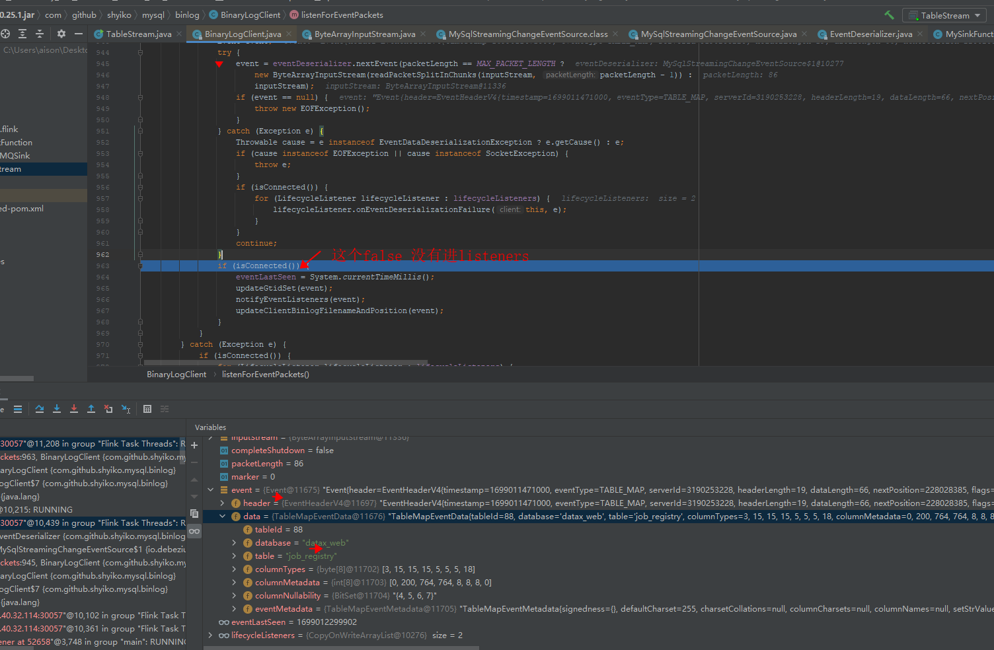The image size is (994, 650).
Task: Select the 'completeShutdown = false' variable row
Action: point(599,451)
